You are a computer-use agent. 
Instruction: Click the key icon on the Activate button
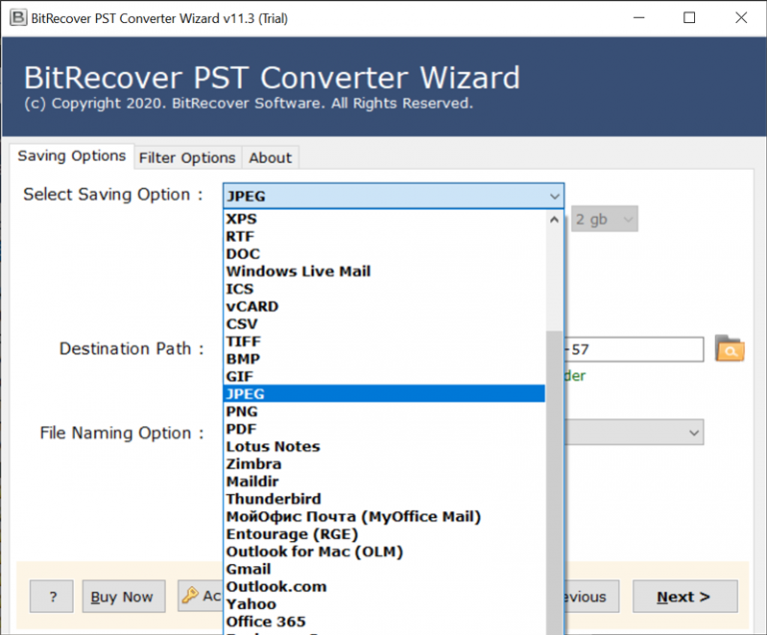click(x=190, y=595)
